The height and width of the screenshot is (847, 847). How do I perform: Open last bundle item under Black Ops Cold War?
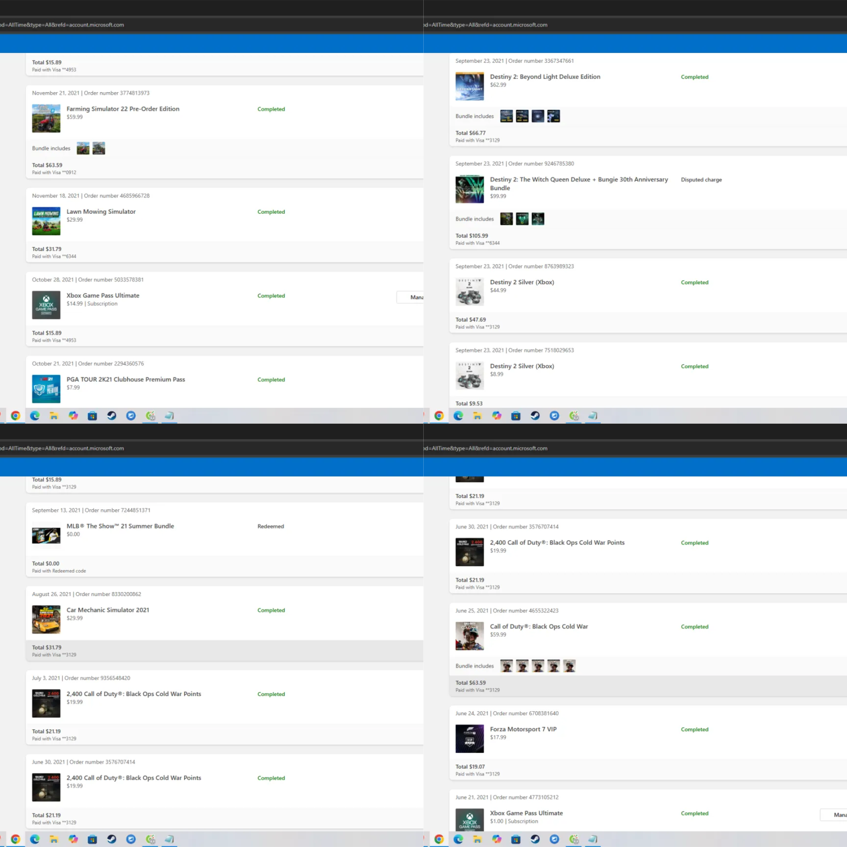(x=569, y=665)
